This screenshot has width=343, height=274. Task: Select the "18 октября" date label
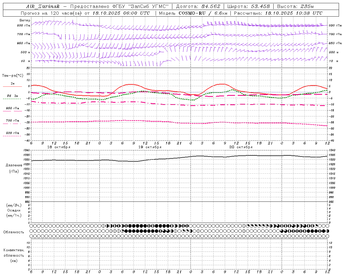59,147
